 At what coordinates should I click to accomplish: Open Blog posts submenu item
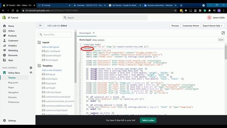coord(13,82)
